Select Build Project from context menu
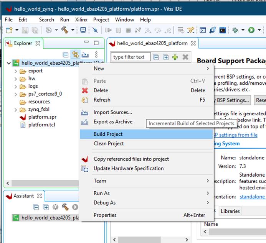This screenshot has width=266, height=243. 108,134
